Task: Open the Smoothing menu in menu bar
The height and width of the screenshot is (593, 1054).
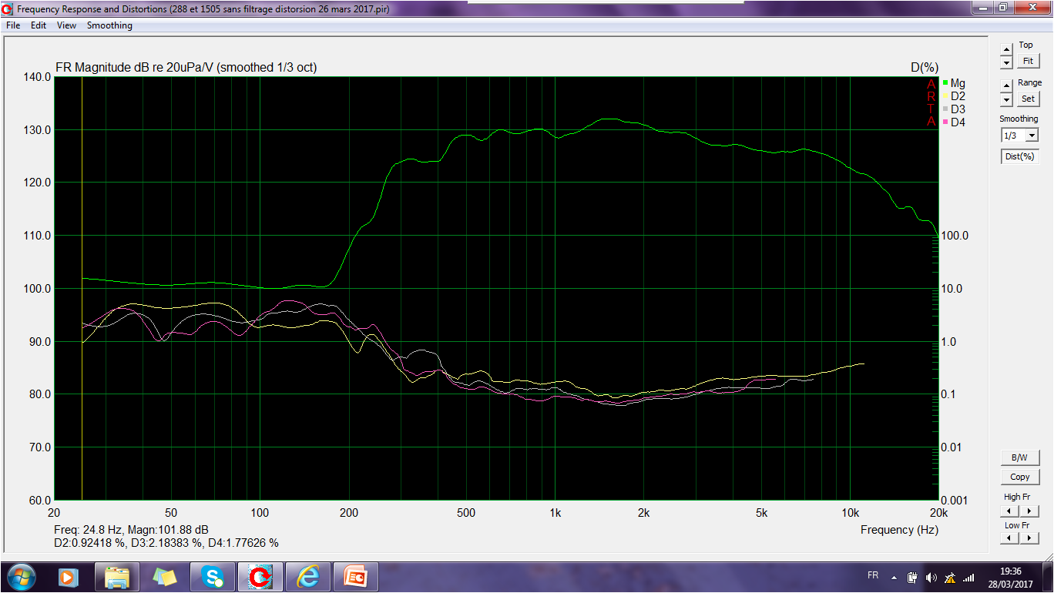Action: pos(109,25)
